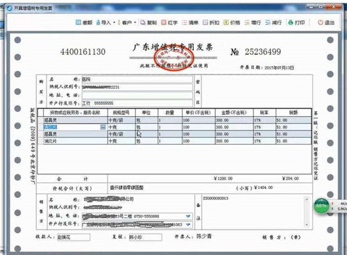Click the remarks scrollbar up arrow
347x255 pixels.
point(307,199)
